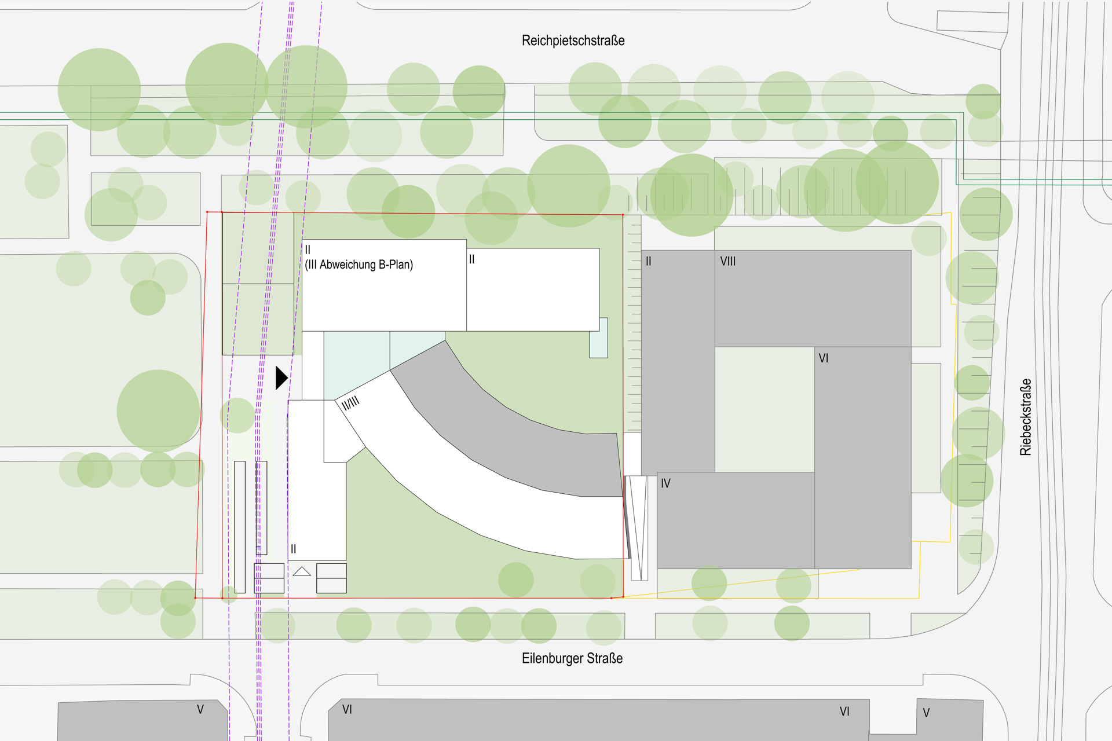Viewport: 1112px width, 741px height.
Task: Click the black entrance arrow marker
Action: pos(281,378)
